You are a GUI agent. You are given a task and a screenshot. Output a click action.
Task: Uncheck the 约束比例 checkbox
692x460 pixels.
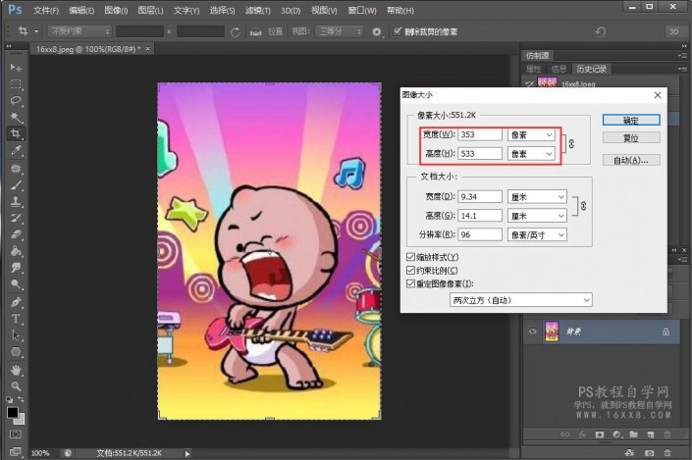[411, 270]
